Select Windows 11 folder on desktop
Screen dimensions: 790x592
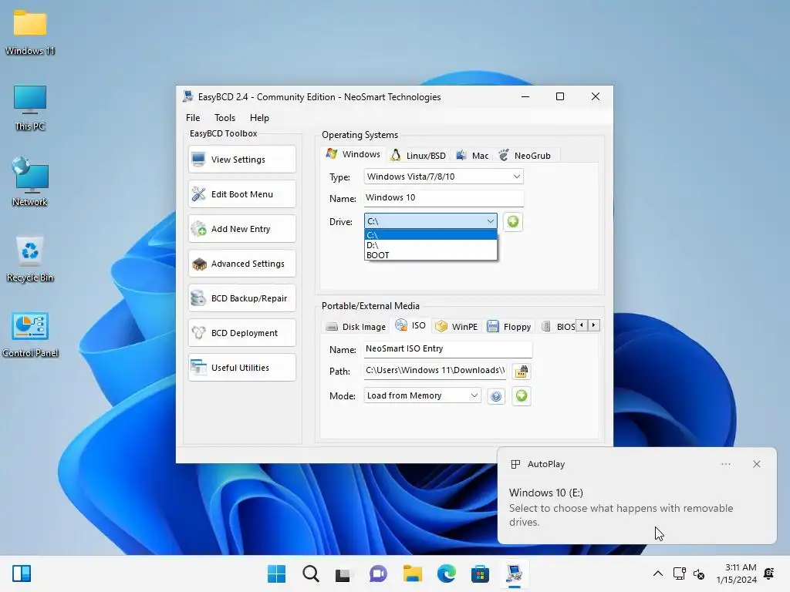[x=30, y=32]
